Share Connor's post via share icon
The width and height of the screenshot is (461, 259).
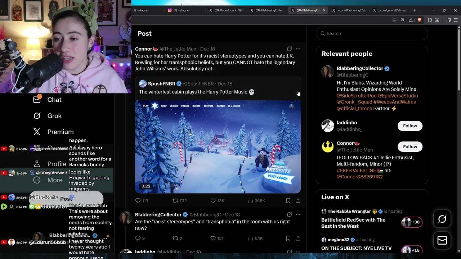coord(298,201)
